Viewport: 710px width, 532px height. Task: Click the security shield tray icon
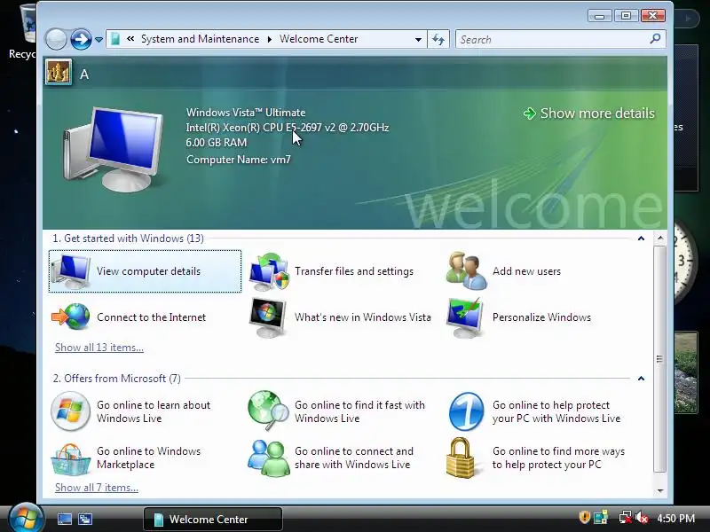click(584, 517)
